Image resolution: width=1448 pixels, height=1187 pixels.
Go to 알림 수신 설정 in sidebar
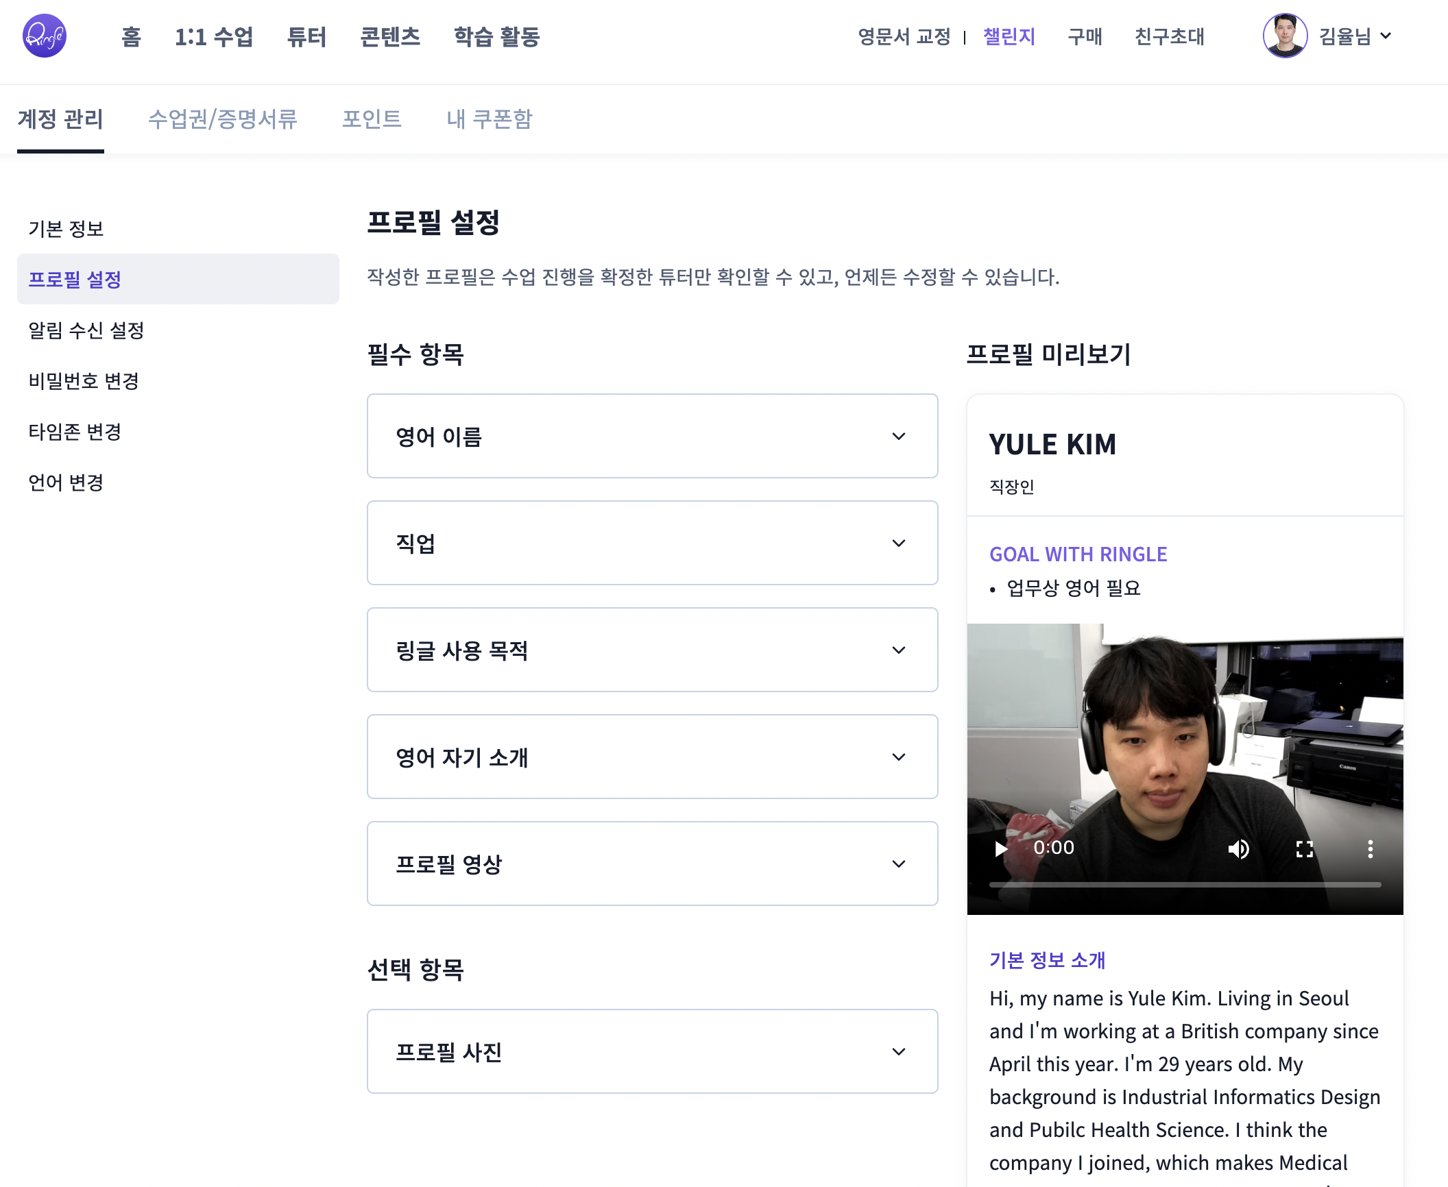pyautogui.click(x=86, y=330)
